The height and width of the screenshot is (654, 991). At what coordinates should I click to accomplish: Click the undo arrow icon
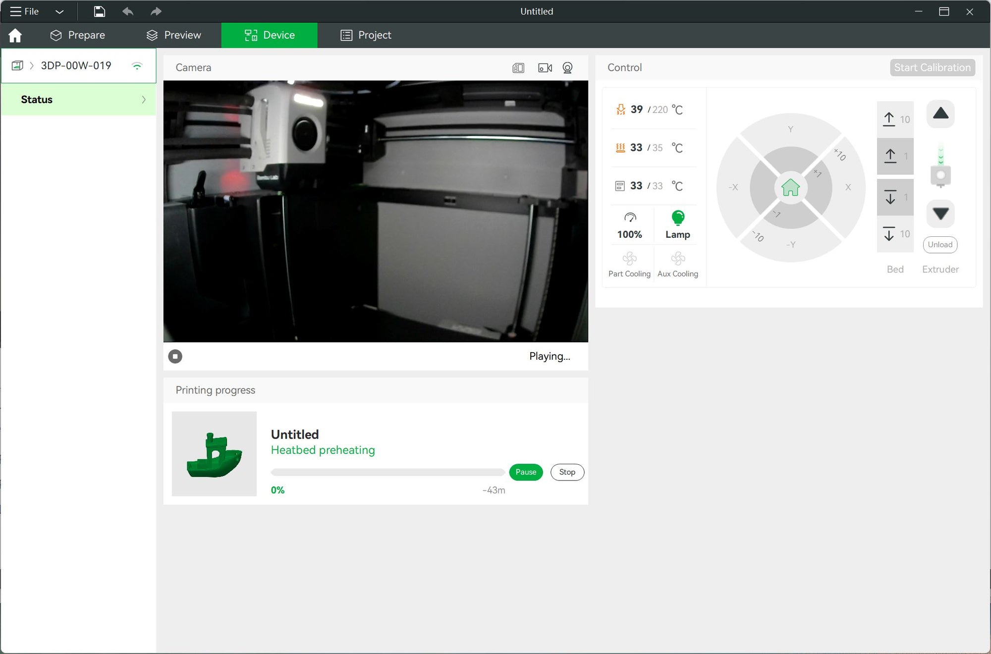[128, 11]
